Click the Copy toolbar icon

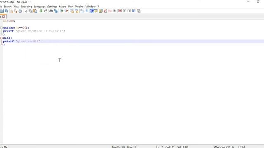pos(31,11)
